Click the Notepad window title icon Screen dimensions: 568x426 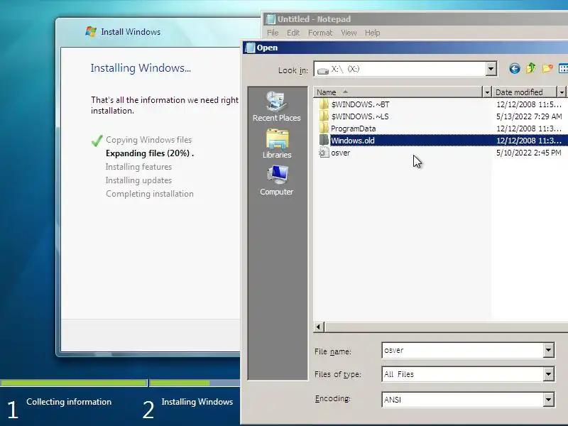point(271,19)
